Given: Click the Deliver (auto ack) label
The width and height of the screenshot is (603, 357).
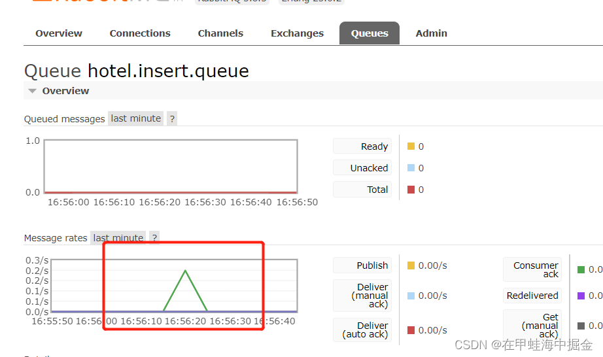Looking at the screenshot, I should click(x=362, y=330).
